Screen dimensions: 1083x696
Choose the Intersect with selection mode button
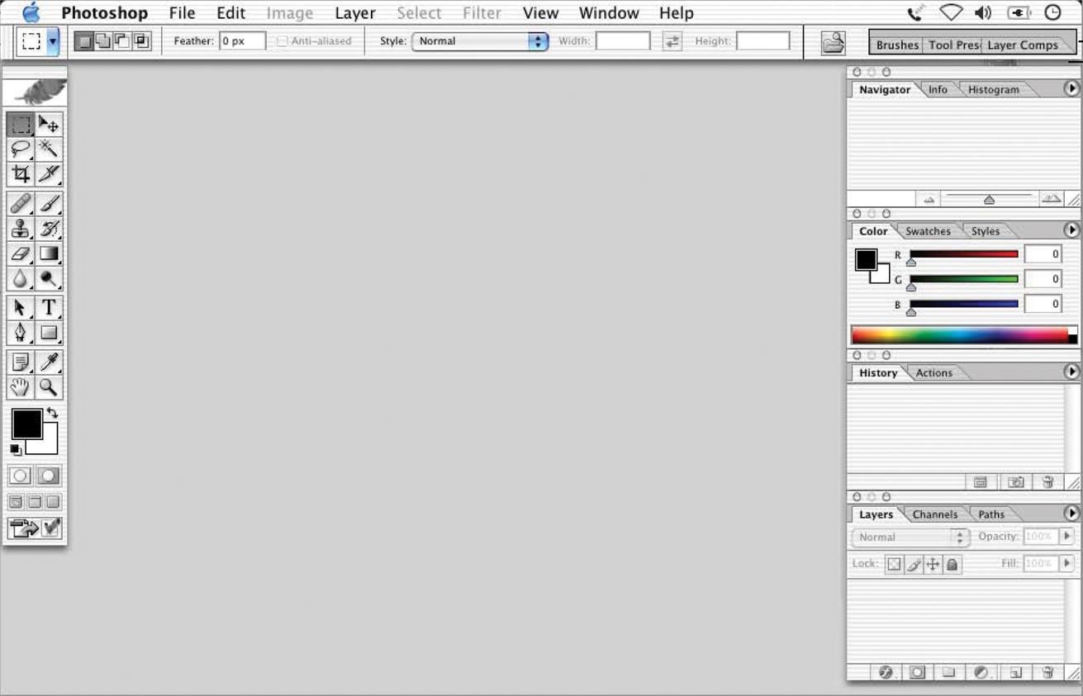tap(140, 40)
